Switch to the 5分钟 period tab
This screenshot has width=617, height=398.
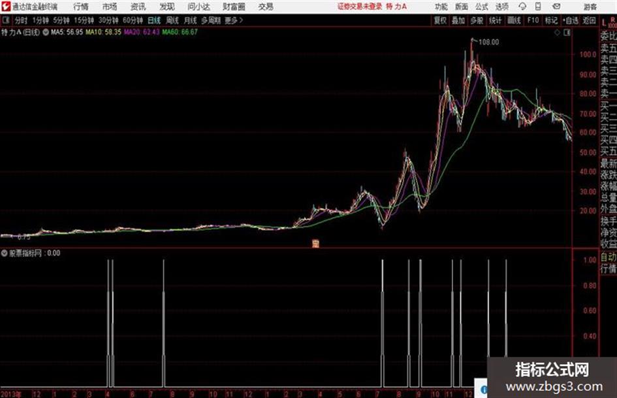(x=61, y=20)
